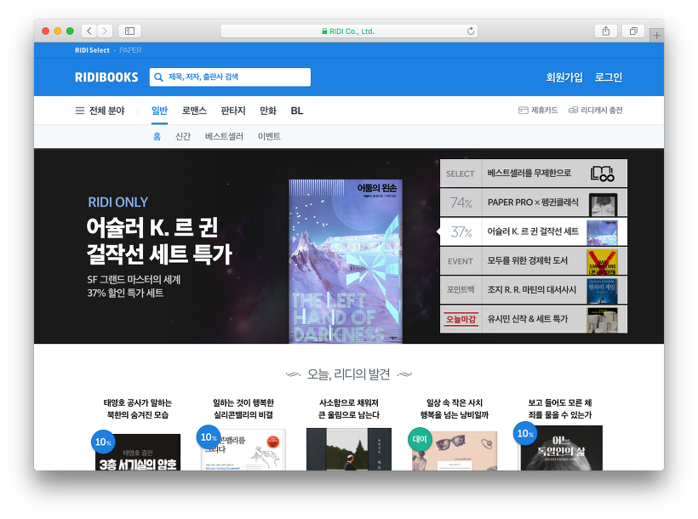Click 제휴카드 link
The image size is (698, 519).
click(538, 110)
